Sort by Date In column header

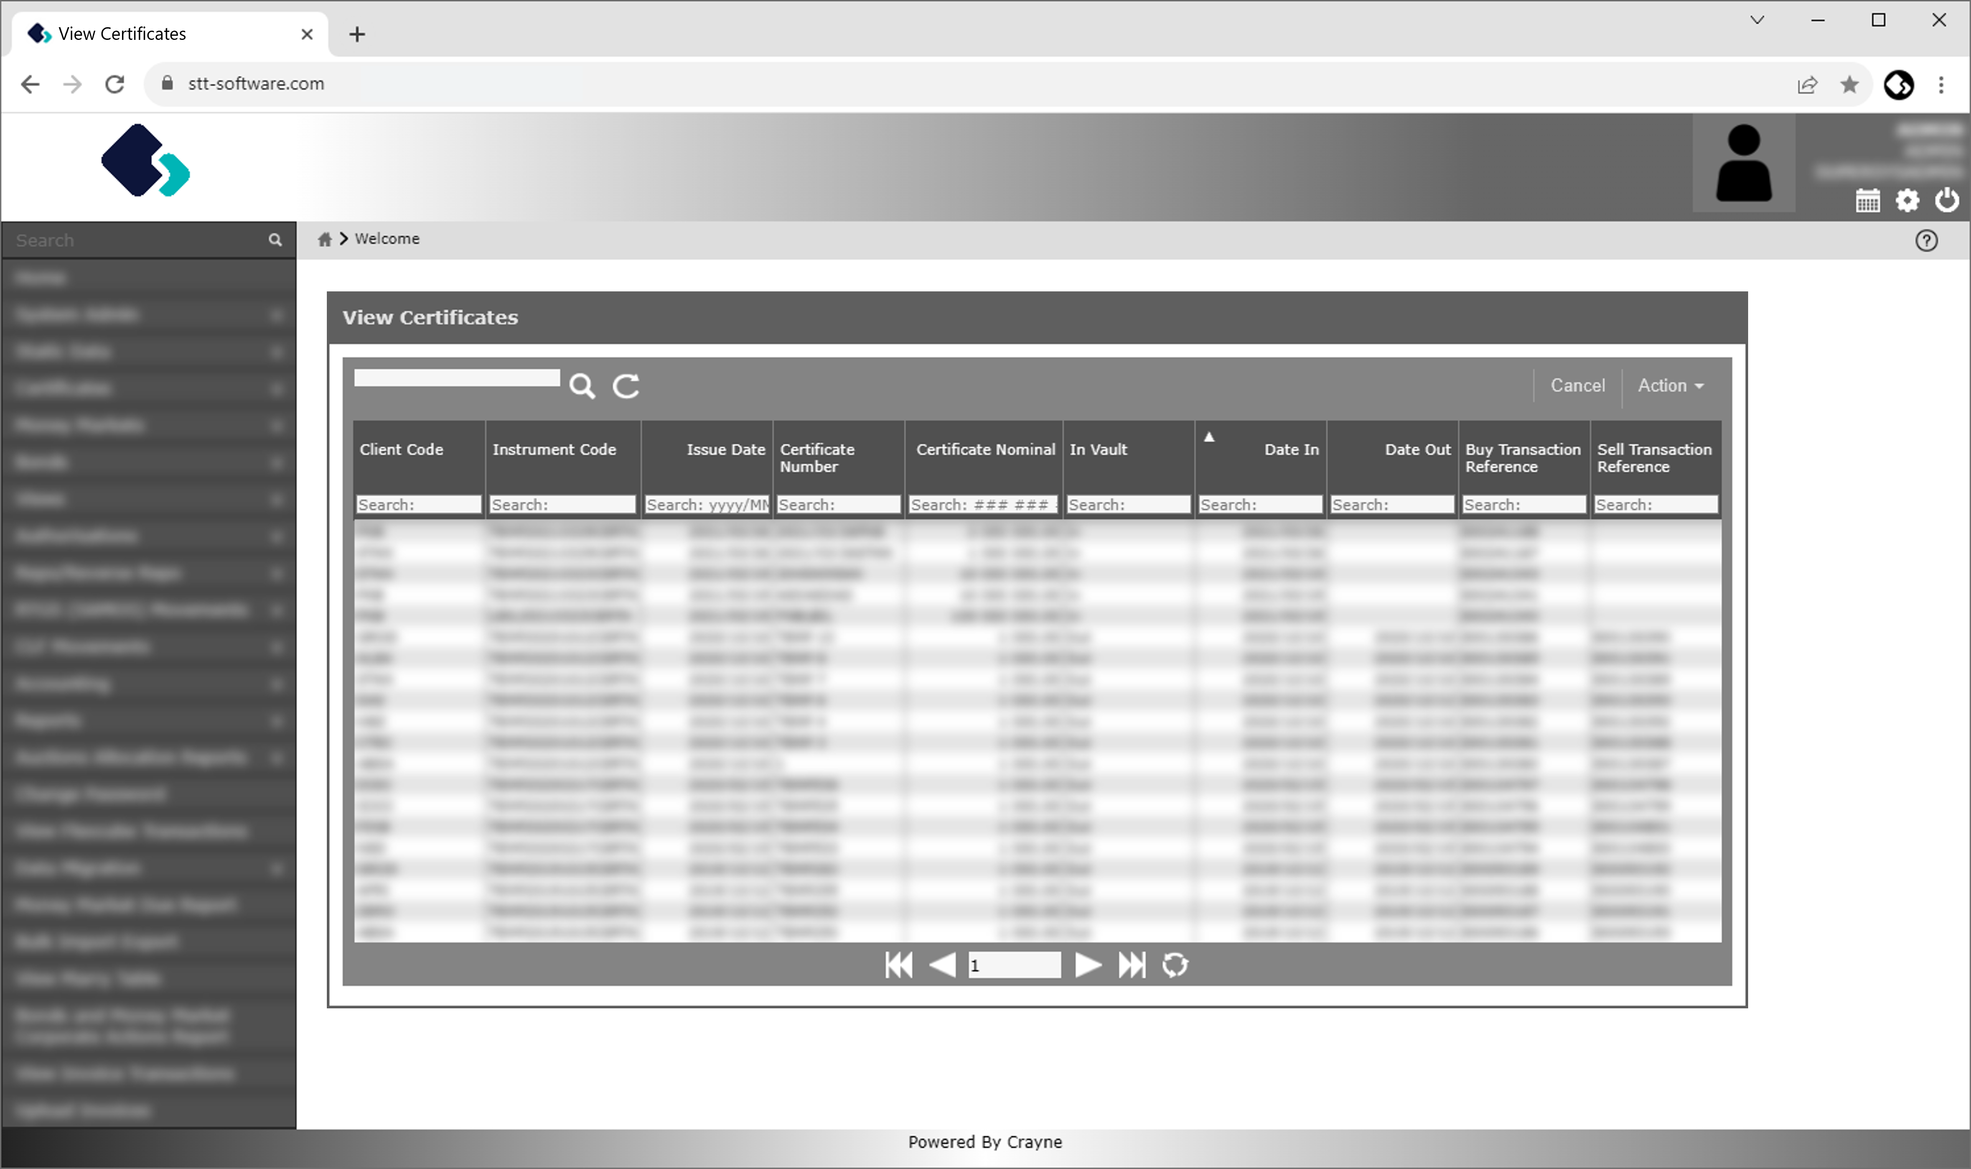tap(1290, 450)
